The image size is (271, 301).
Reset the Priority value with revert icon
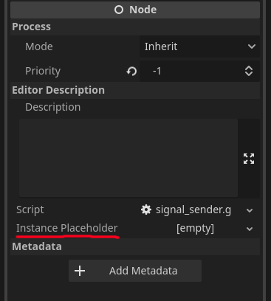click(131, 72)
